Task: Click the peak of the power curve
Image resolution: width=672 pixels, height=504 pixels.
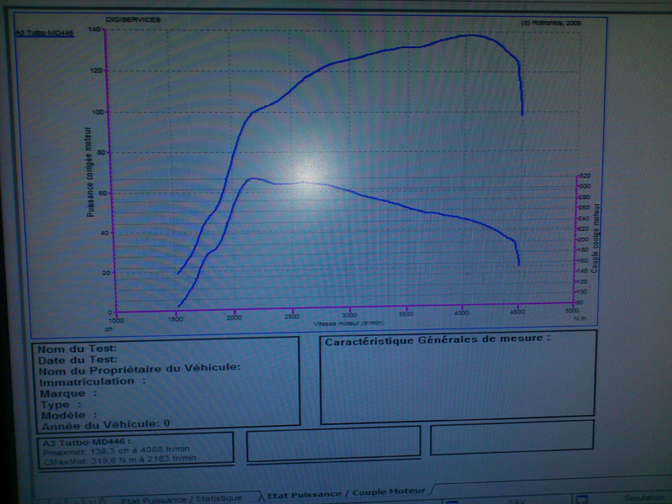Action: [470, 35]
